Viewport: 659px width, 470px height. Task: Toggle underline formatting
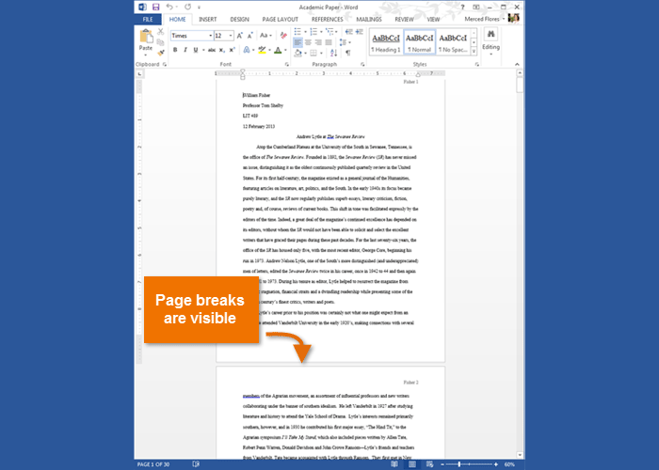[196, 50]
